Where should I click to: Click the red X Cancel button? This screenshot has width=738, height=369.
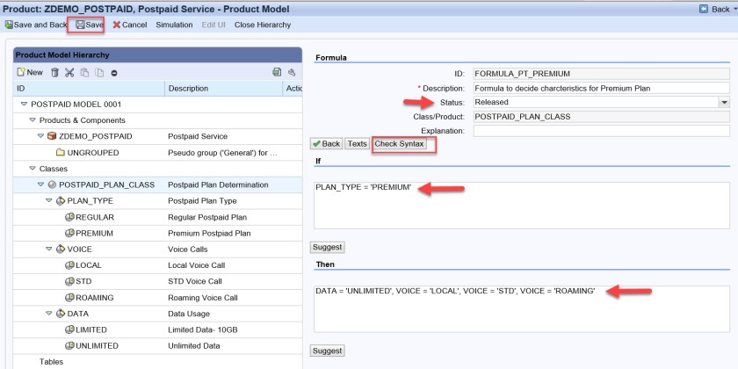pos(129,25)
